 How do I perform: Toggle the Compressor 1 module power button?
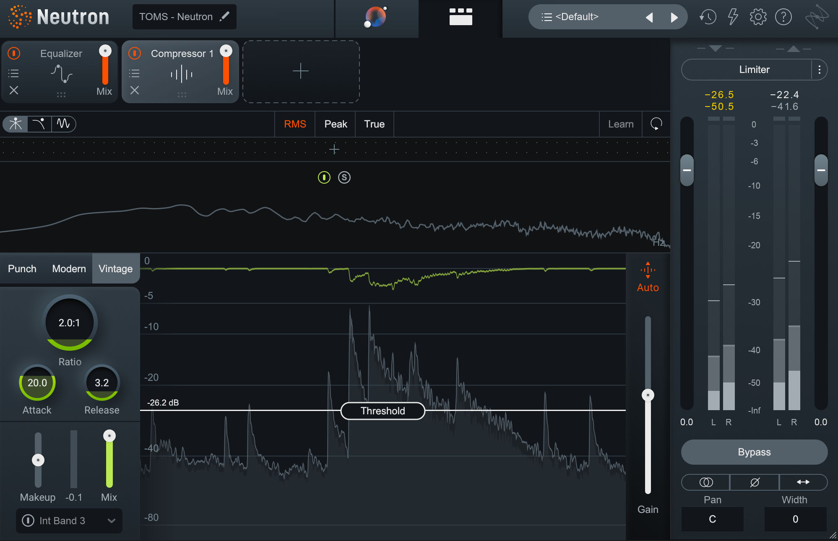coord(135,53)
